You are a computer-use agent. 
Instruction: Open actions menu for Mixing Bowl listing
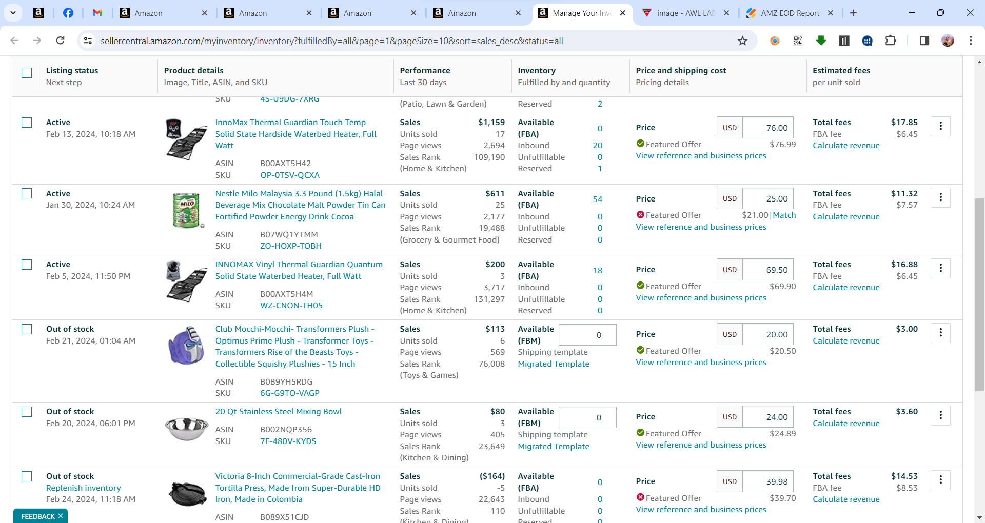point(940,415)
